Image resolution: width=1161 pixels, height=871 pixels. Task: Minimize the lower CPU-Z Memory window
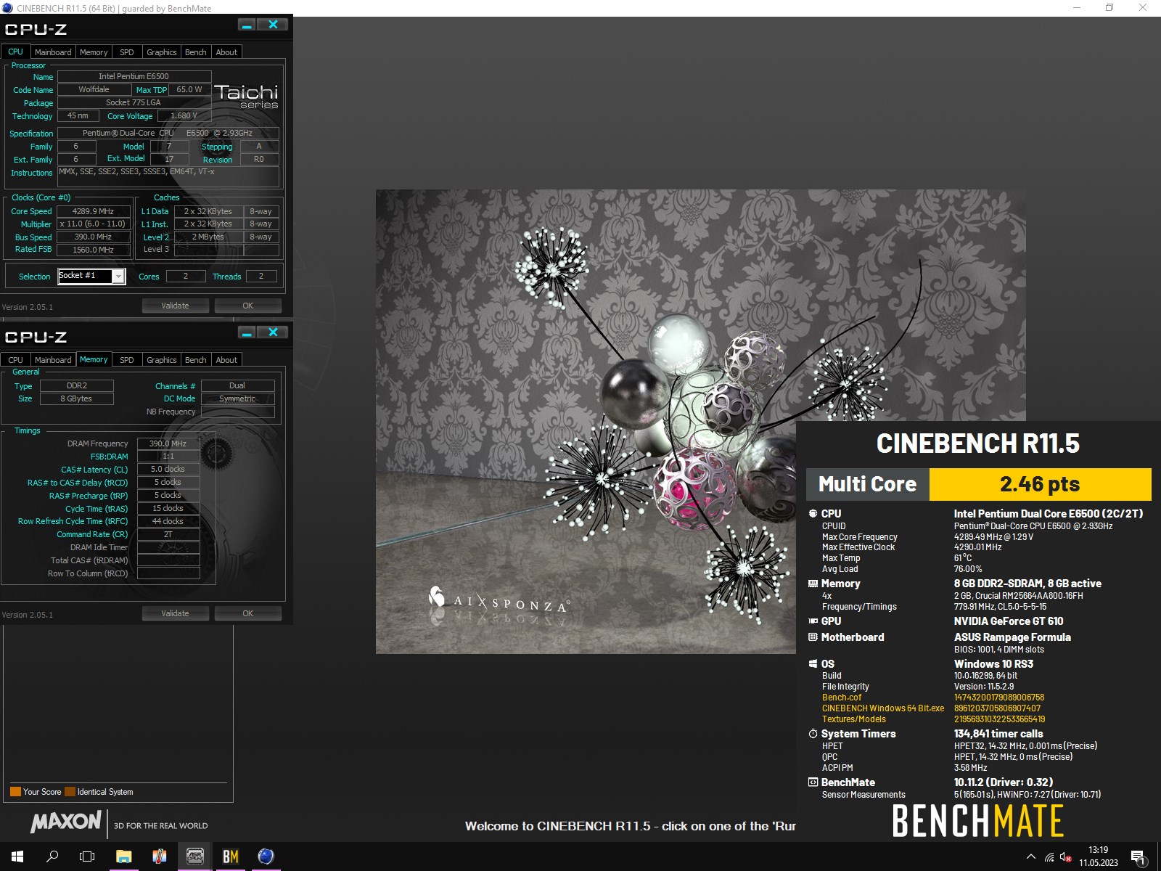click(247, 332)
